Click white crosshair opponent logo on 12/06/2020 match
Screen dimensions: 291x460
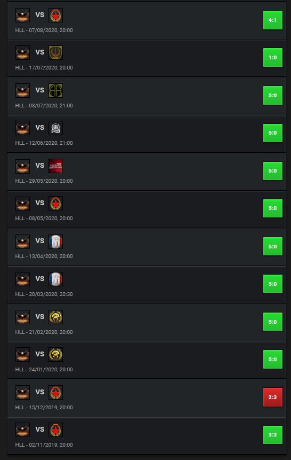pyautogui.click(x=55, y=128)
